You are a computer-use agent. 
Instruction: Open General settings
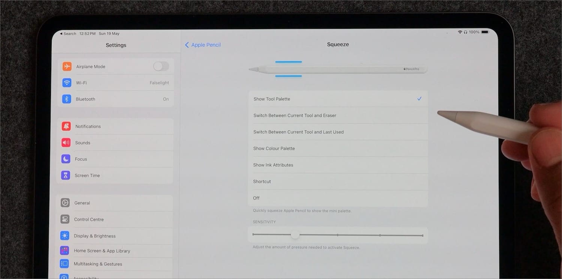[x=114, y=203]
